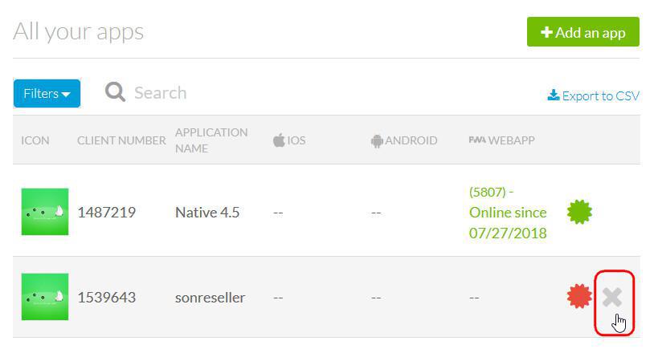Click the PWA webapp column icon
Screen dimensions: 654x353
tap(476, 140)
